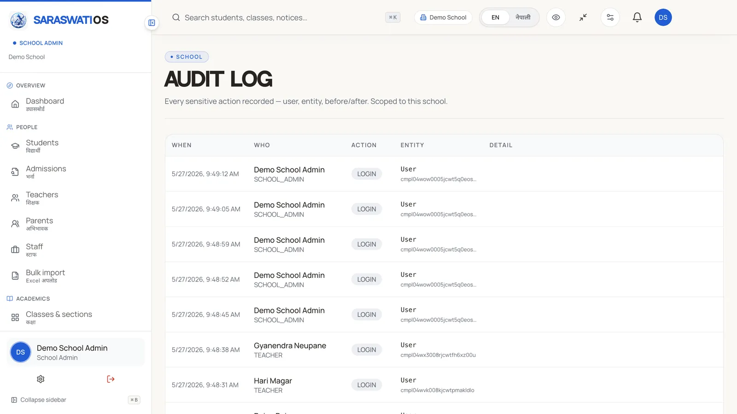The width and height of the screenshot is (737, 414).
Task: Open notifications bell
Action: 637,17
